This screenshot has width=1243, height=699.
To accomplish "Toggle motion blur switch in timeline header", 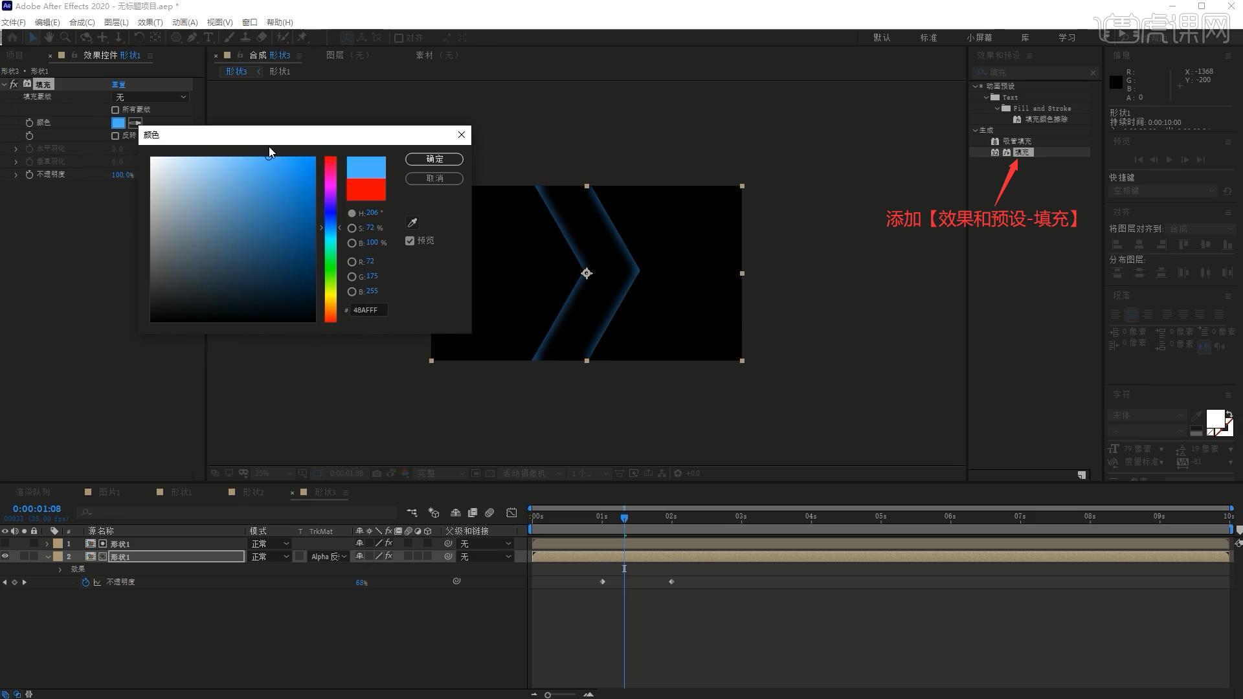I will [x=489, y=513].
